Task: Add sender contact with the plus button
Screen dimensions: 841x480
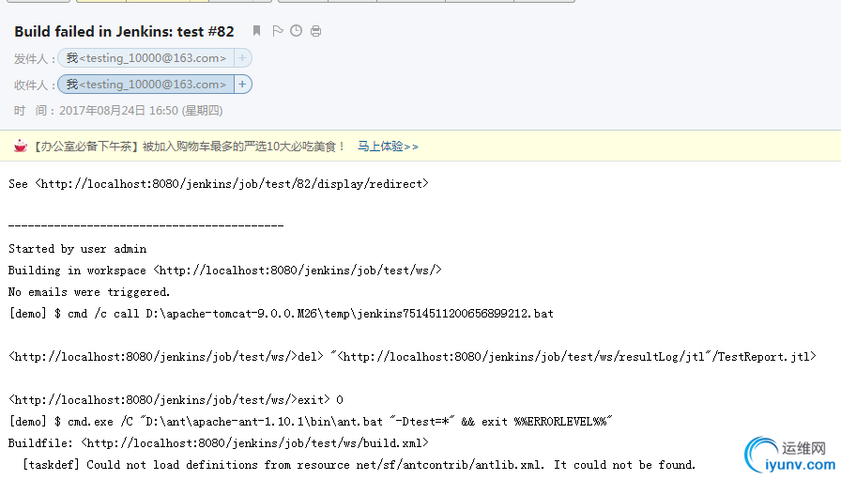Action: 242,58
